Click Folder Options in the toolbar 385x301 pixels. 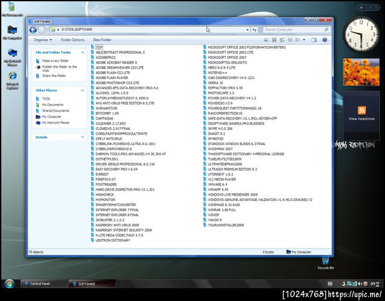[x=73, y=40]
